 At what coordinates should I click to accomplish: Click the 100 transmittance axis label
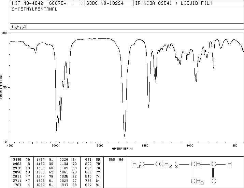point(4,33)
